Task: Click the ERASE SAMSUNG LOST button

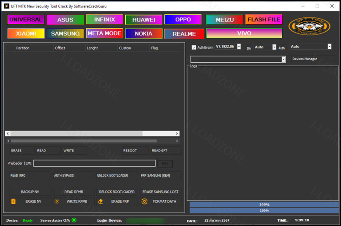Action: click(161, 192)
